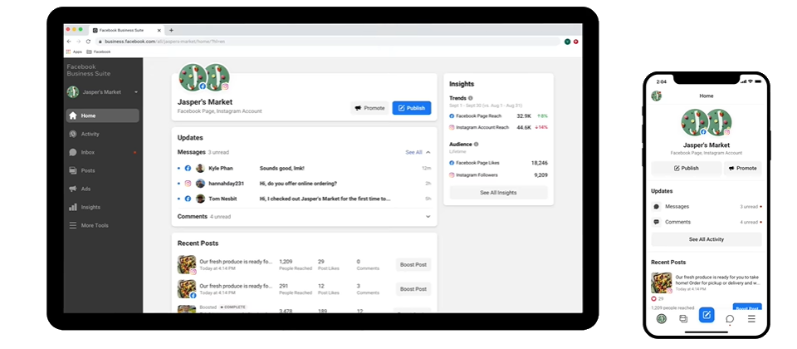This screenshot has width=797, height=349.
Task: Click the blue Publish button on desktop
Action: [412, 108]
